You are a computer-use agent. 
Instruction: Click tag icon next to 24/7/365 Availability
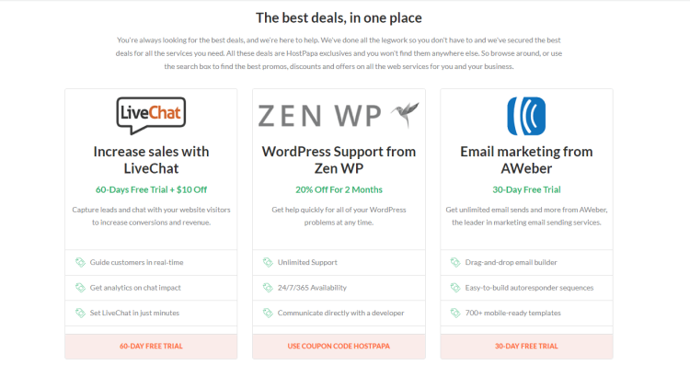point(268,288)
